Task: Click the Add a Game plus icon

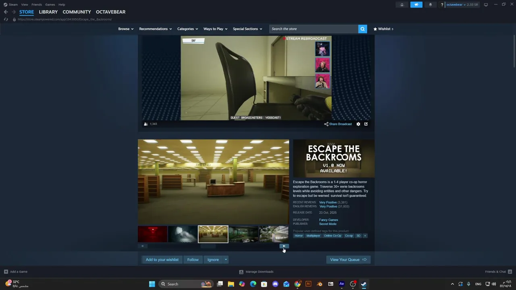Action: click(x=6, y=272)
